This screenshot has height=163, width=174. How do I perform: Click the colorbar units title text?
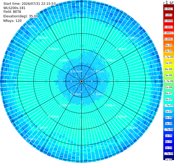click(x=169, y=2)
